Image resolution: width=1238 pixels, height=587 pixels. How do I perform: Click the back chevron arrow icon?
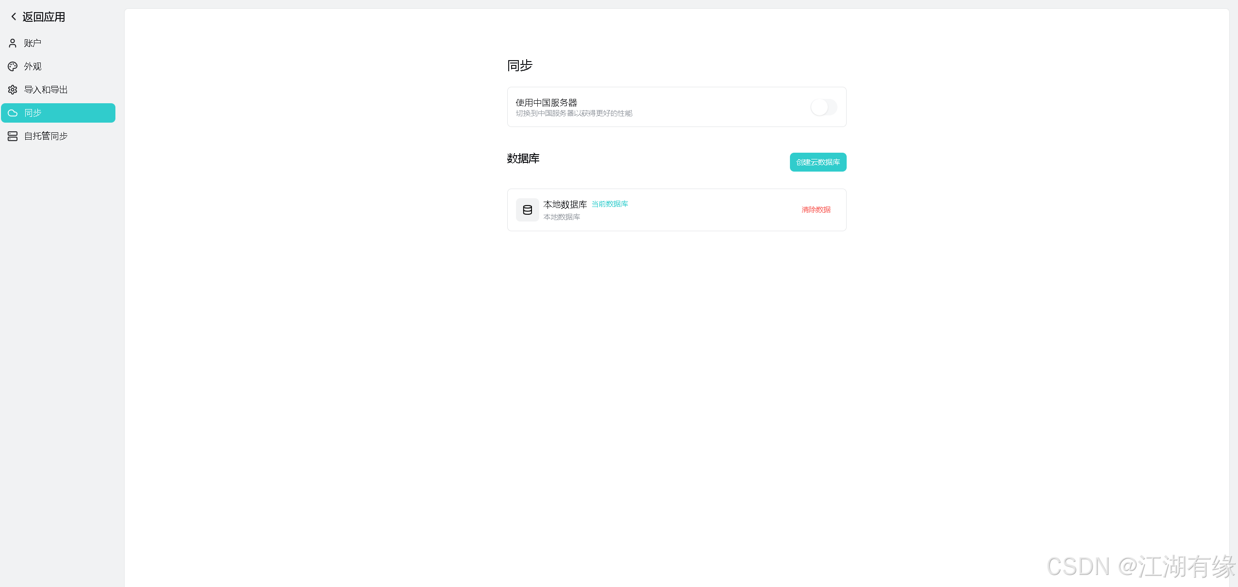[x=14, y=17]
